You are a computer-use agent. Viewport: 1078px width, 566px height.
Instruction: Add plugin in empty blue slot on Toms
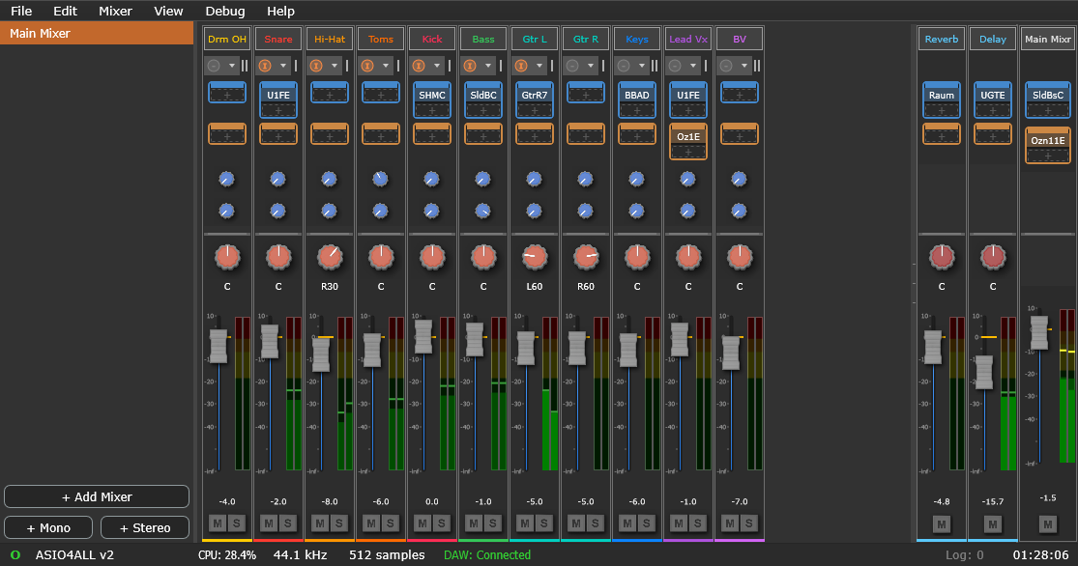381,93
